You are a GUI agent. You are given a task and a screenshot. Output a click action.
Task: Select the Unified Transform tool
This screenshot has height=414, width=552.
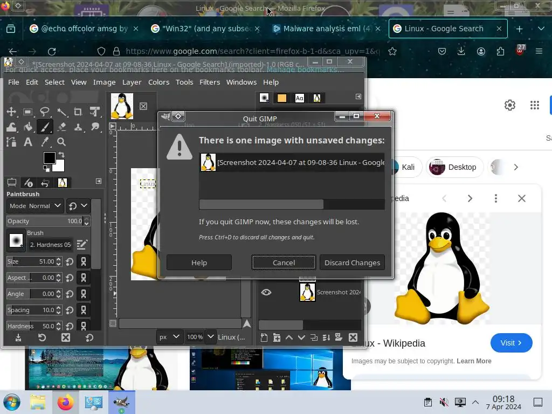[x=95, y=112]
